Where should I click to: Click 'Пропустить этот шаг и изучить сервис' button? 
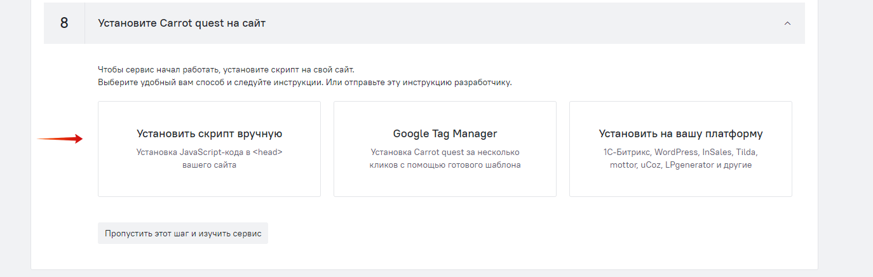click(x=183, y=233)
